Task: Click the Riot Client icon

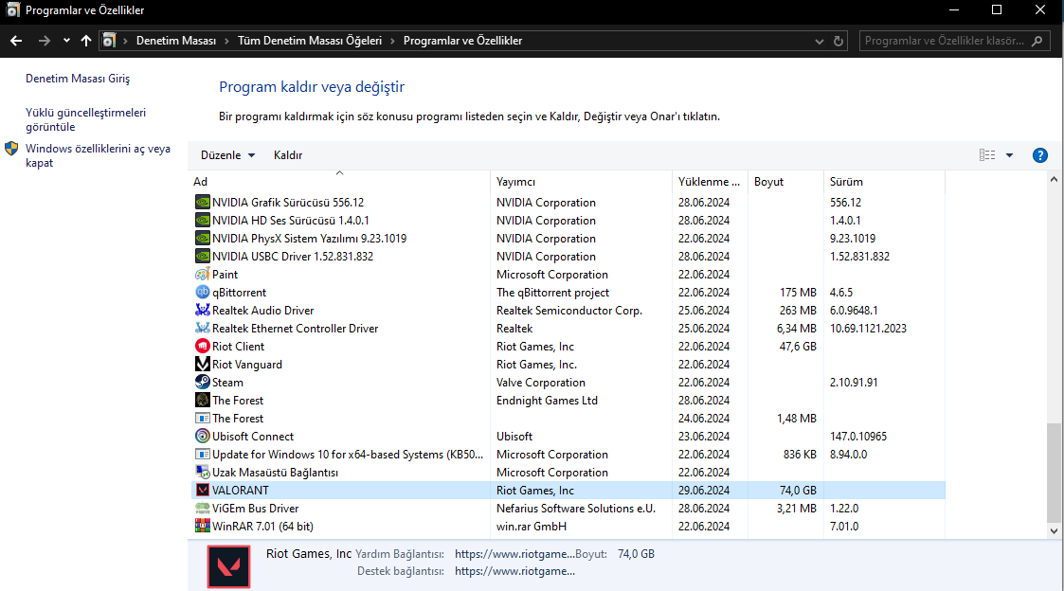Action: 202,346
